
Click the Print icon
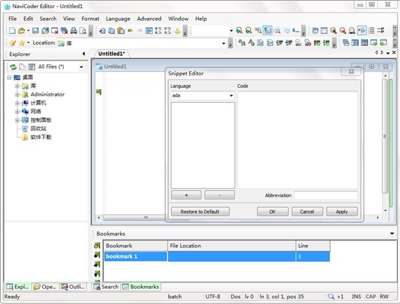click(74, 31)
